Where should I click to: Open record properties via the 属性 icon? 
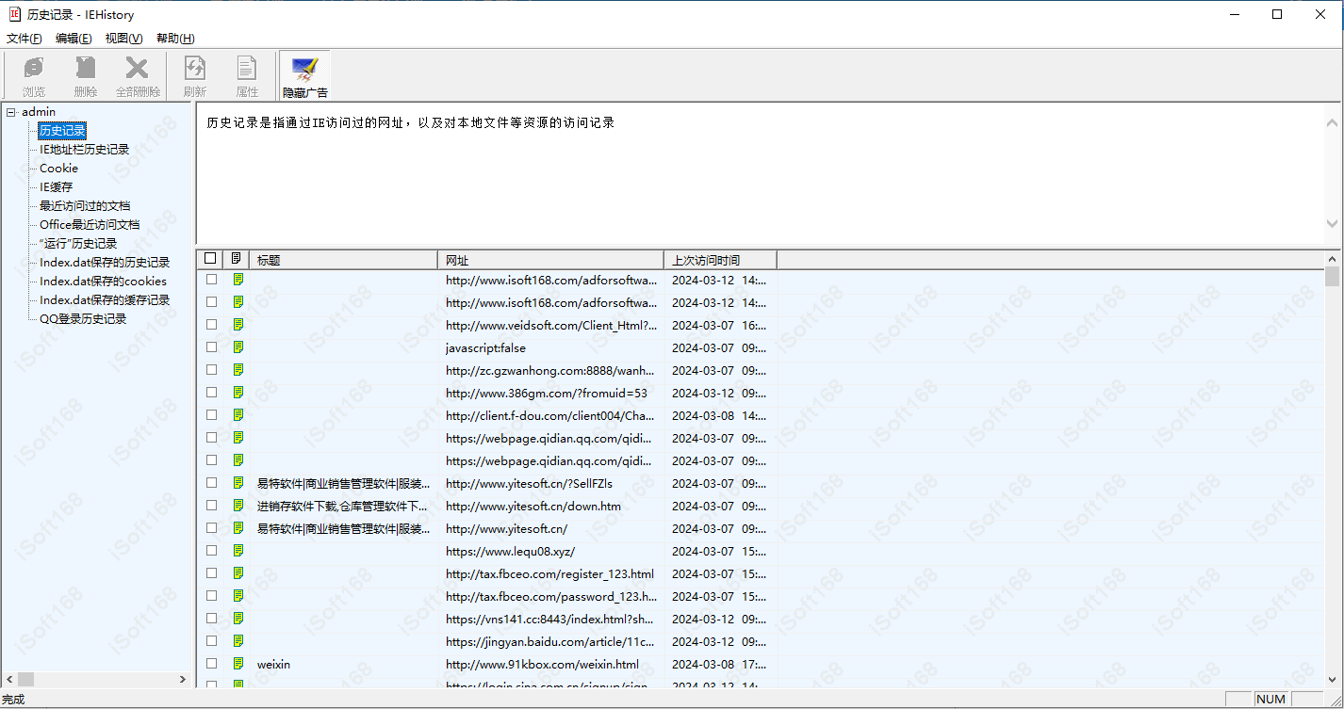(247, 74)
